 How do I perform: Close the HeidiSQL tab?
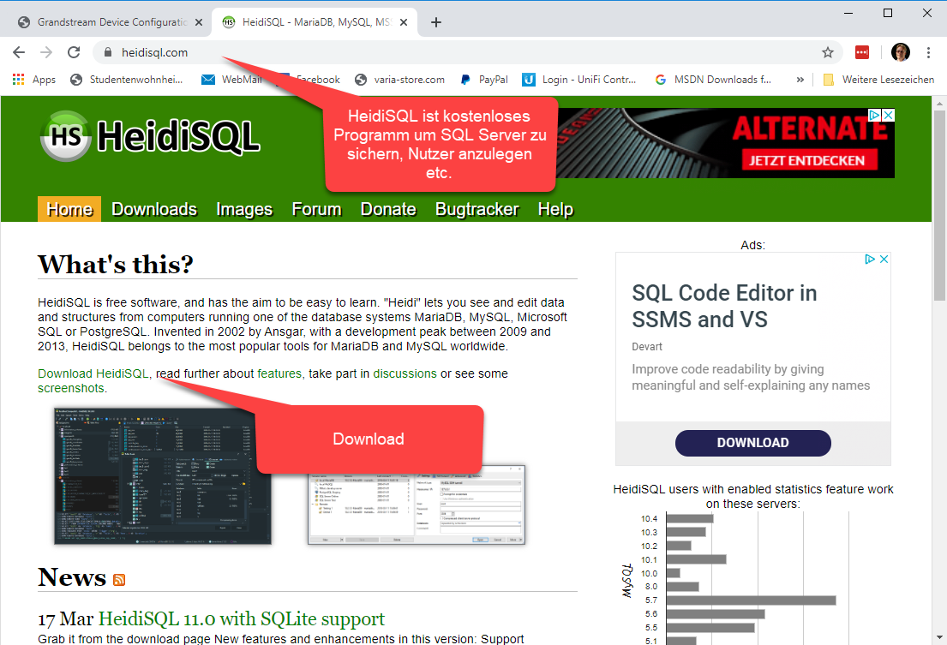(x=404, y=22)
